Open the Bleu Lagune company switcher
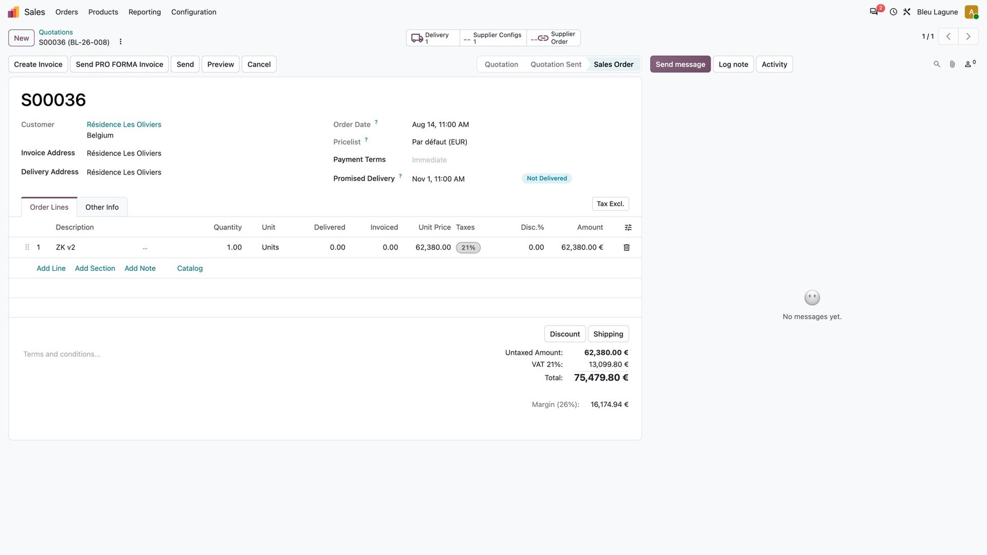987x555 pixels. coord(937,12)
